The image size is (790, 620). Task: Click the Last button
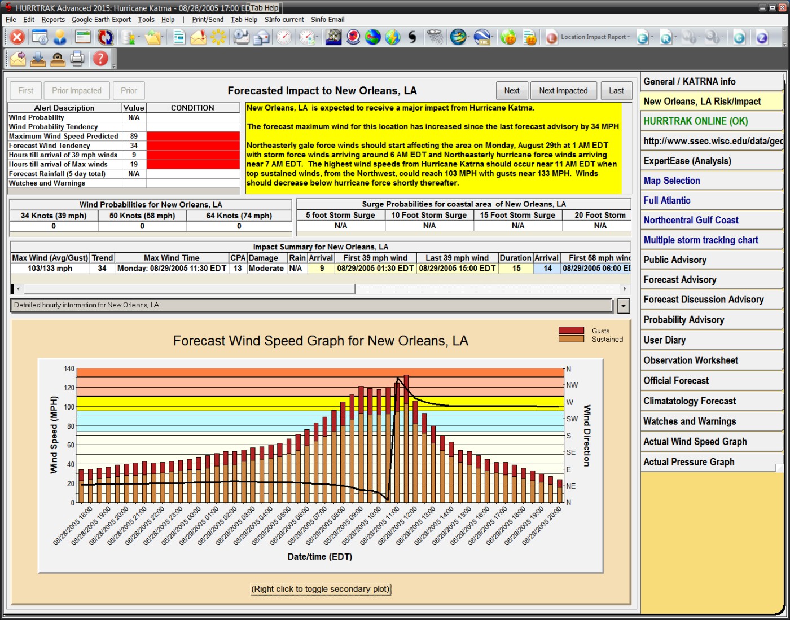point(616,90)
